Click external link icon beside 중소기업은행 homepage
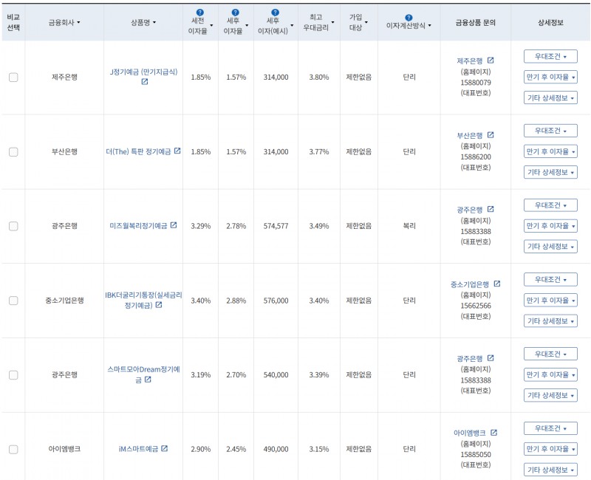Image resolution: width=591 pixels, height=480 pixels. [496, 284]
